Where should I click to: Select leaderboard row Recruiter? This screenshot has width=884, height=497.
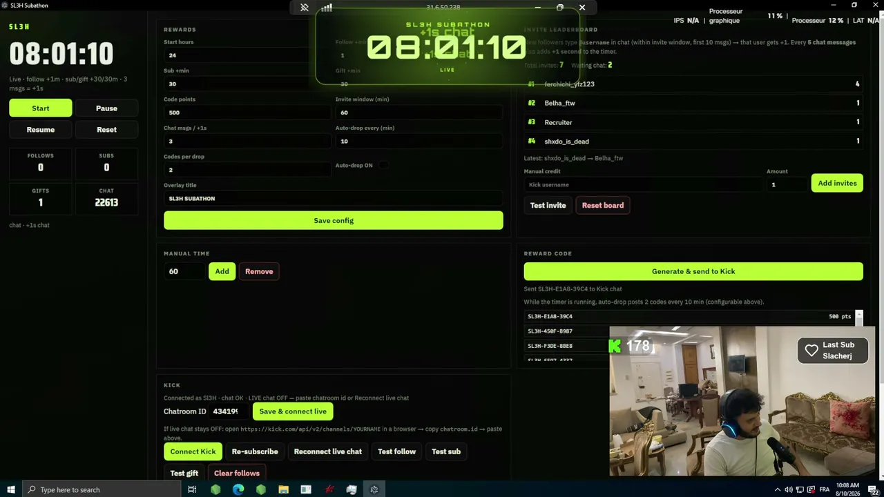(693, 122)
